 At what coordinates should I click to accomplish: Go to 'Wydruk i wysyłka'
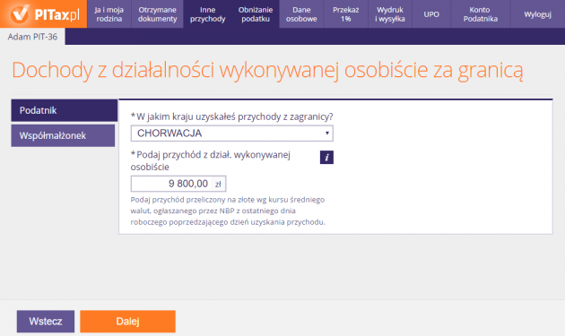point(390,14)
